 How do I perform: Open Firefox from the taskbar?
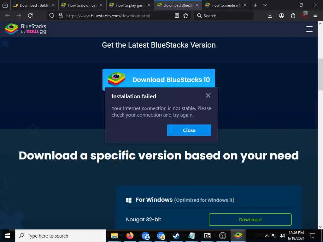[x=130, y=236]
